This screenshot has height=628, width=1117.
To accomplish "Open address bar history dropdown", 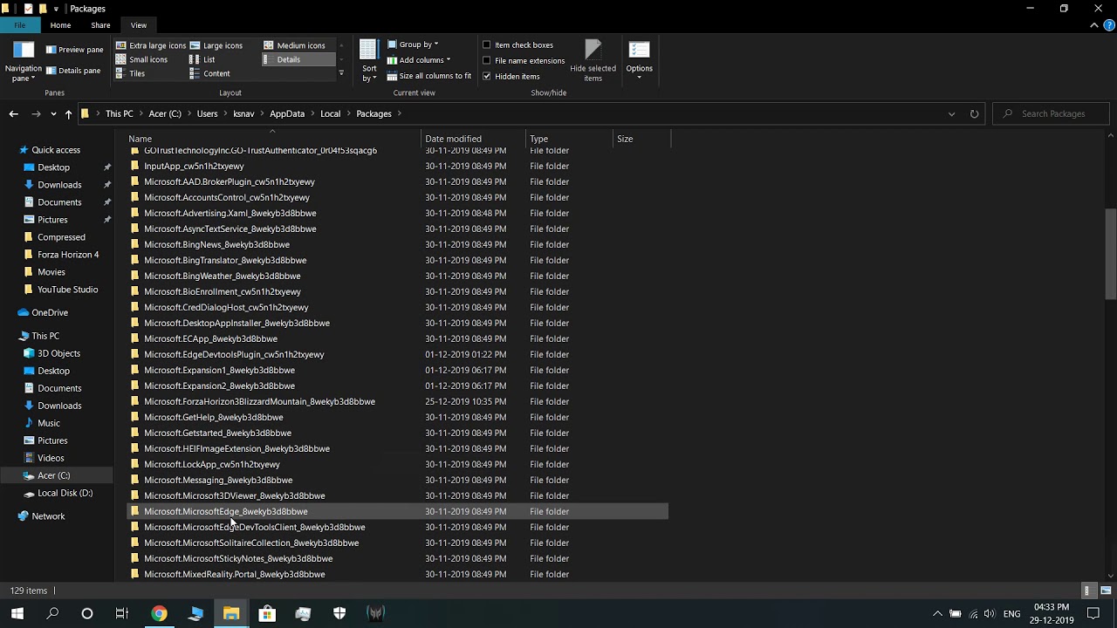I will coord(951,113).
